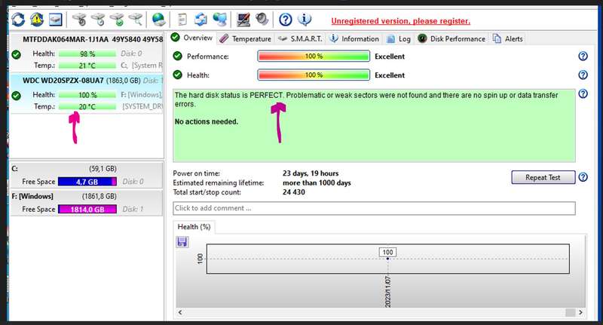603x325 pixels.
Task: Click help icon beside disk status message
Action: point(583,94)
